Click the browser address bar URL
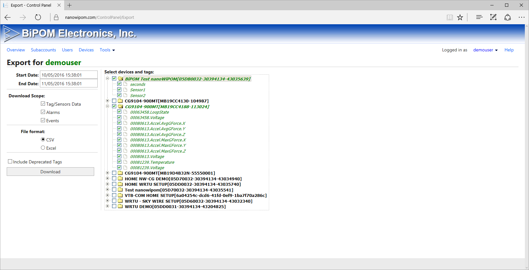Screen dimensions: 529x270 click(x=100, y=18)
